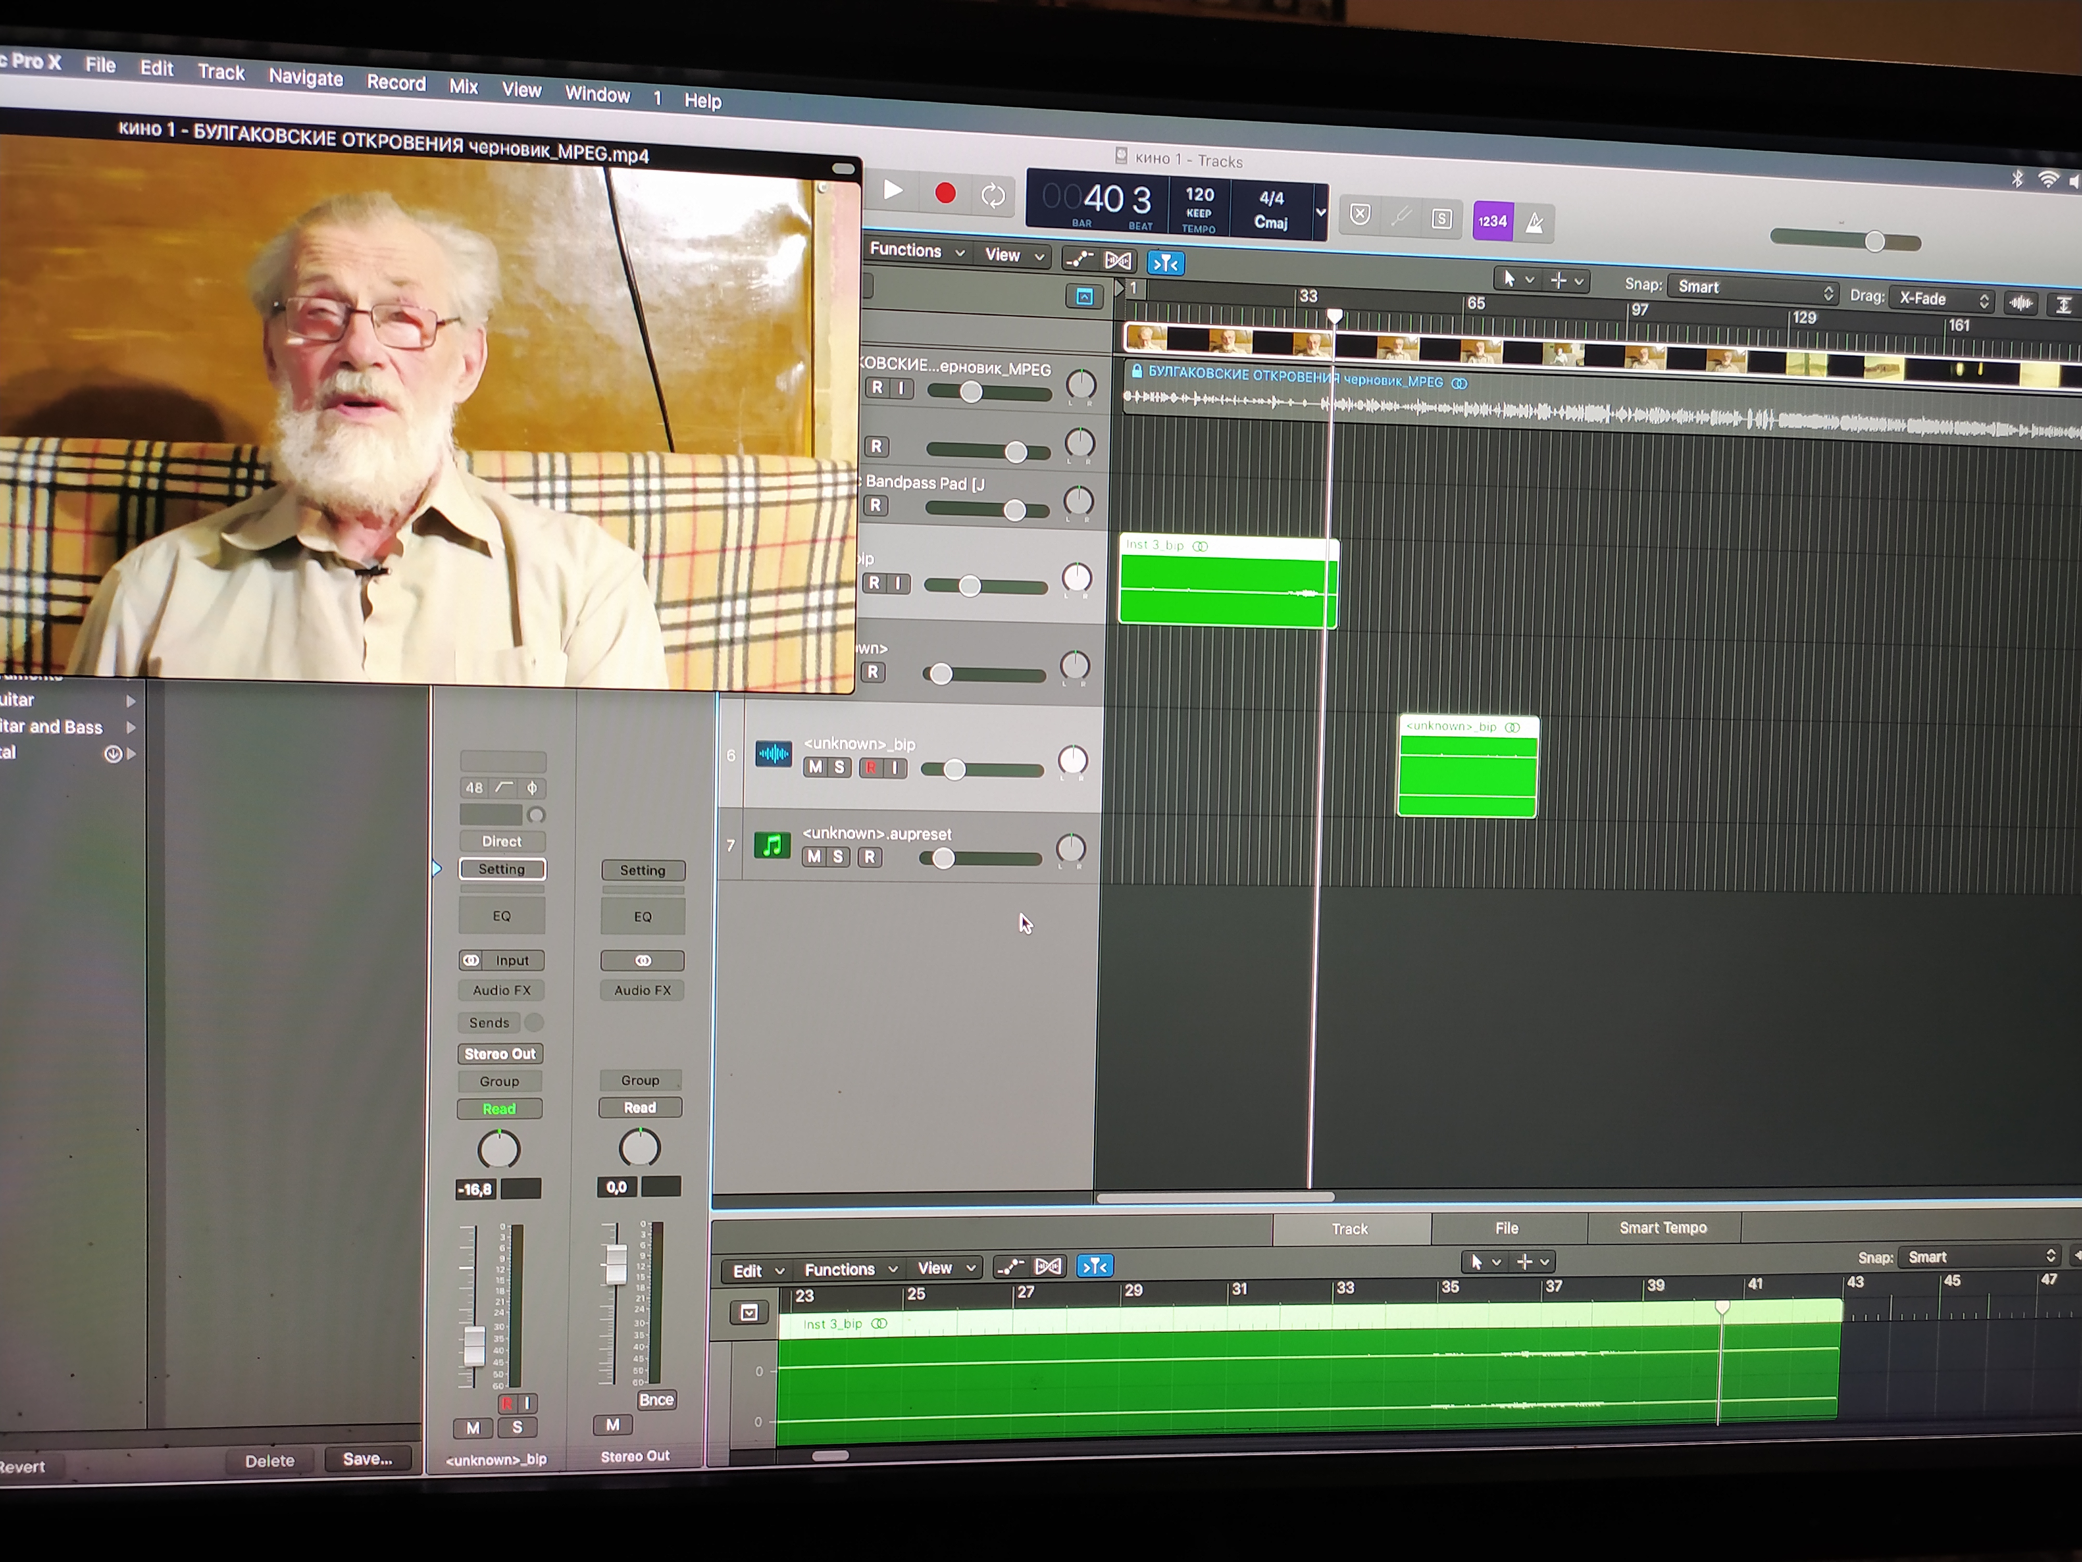This screenshot has width=2082, height=1562.
Task: Mute the <unknown>_bip channel strip
Action: point(474,1428)
